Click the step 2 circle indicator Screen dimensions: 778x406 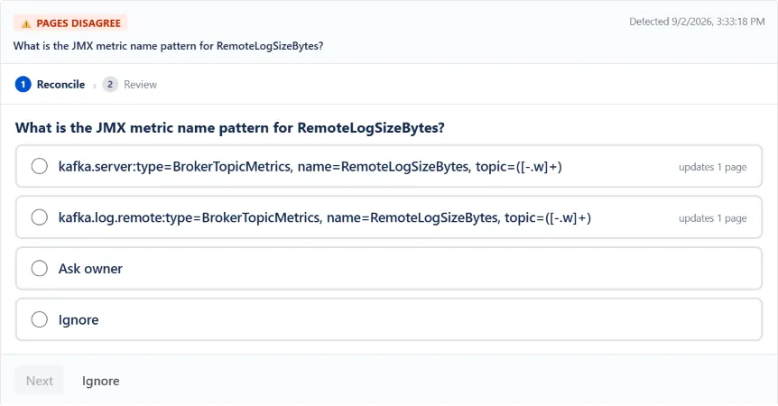[110, 84]
